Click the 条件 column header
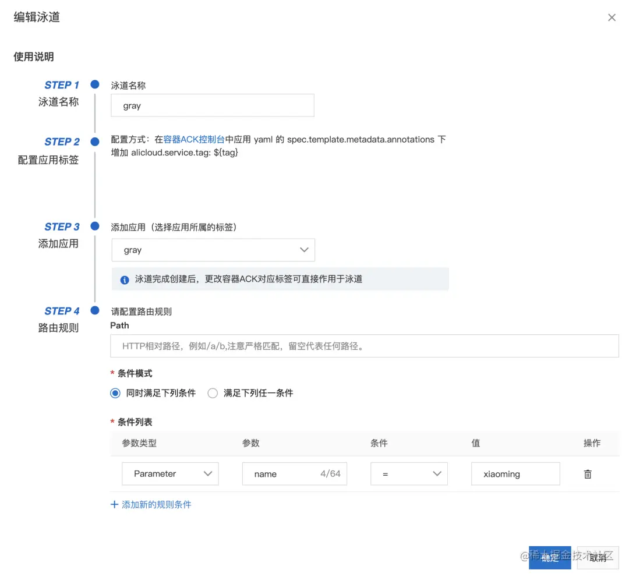This screenshot has height=577, width=629. [x=379, y=443]
